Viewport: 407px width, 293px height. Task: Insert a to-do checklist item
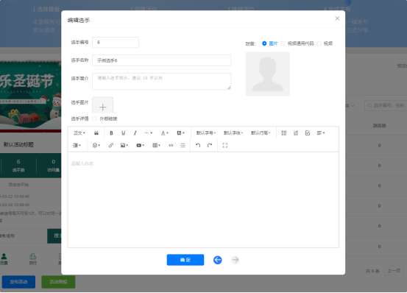click(308, 133)
